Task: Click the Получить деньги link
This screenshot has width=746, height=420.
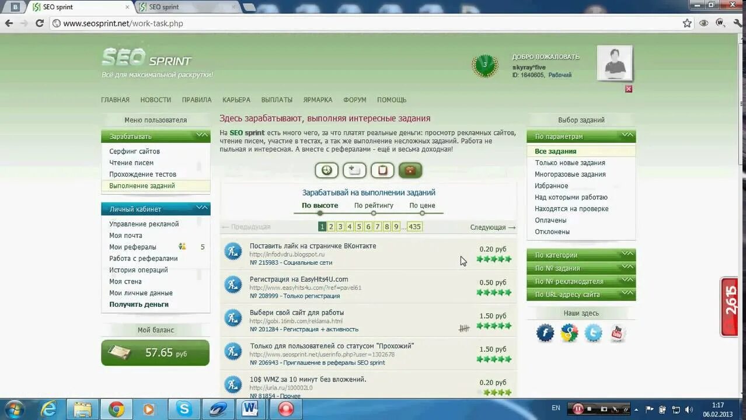Action: pyautogui.click(x=139, y=304)
